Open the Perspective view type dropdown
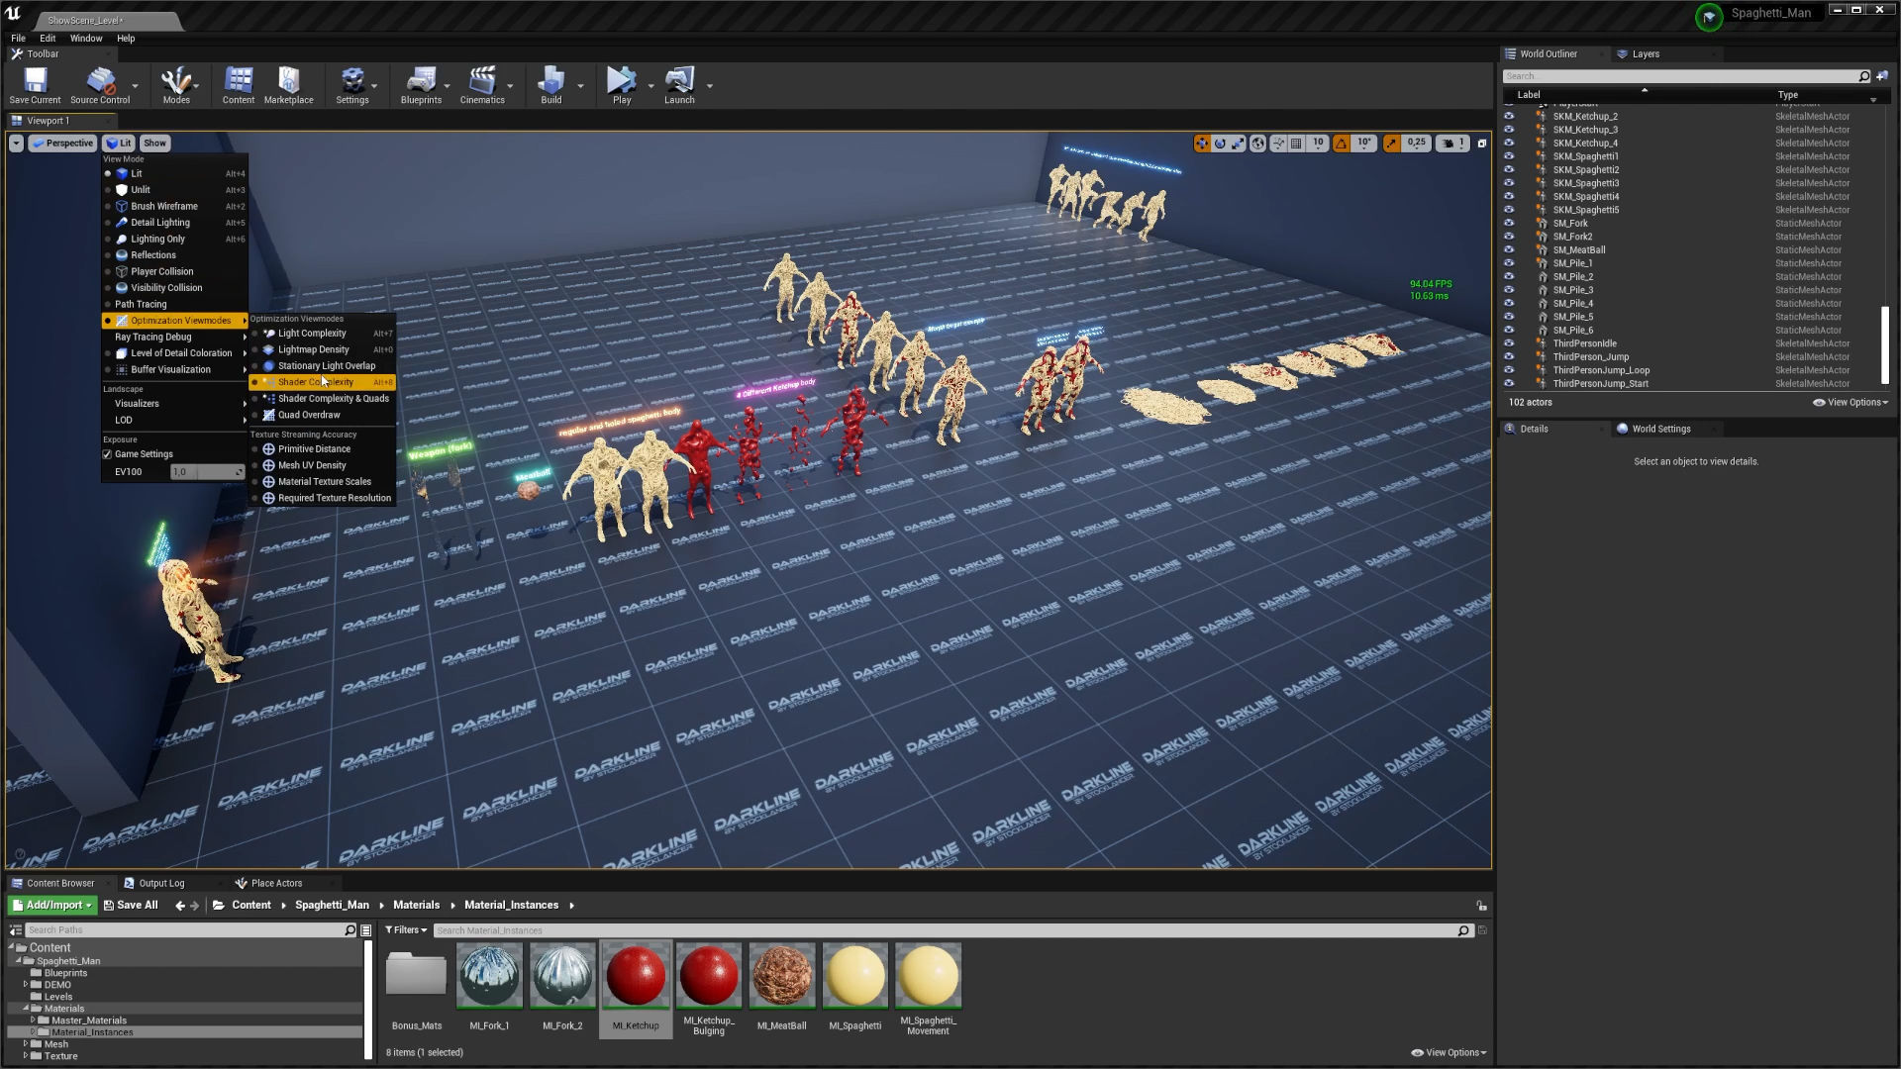 point(62,144)
